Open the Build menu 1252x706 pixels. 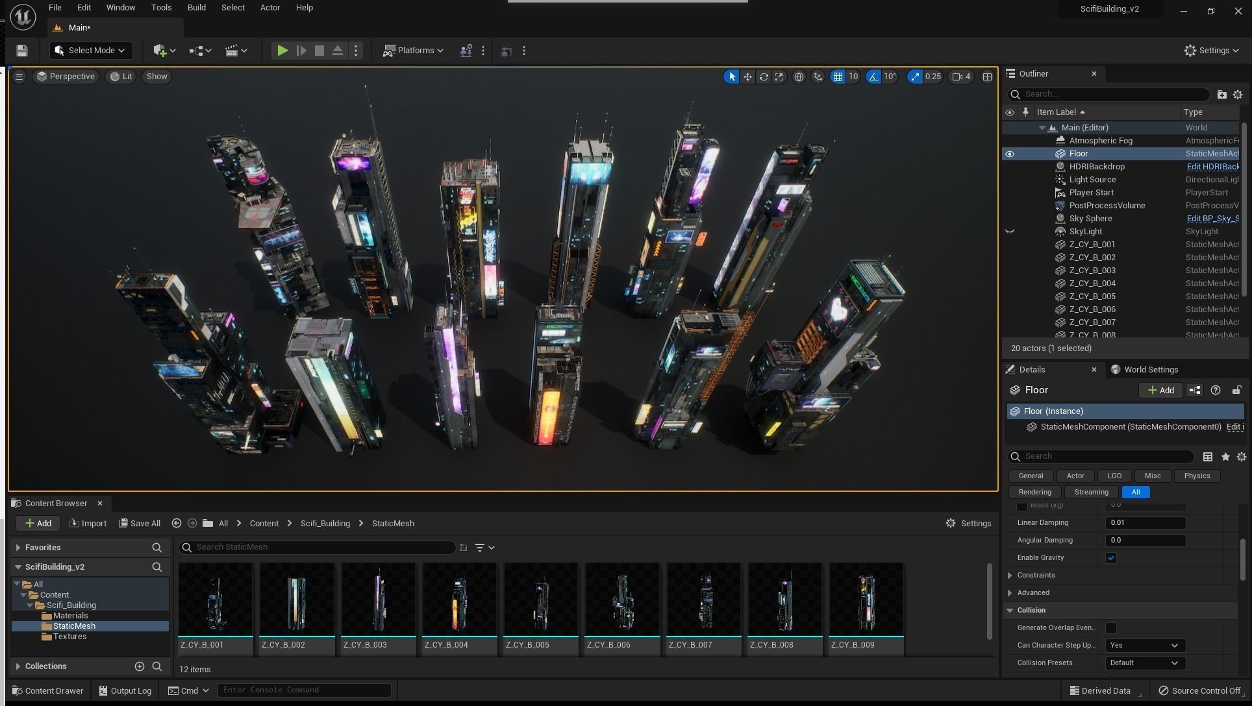point(196,8)
